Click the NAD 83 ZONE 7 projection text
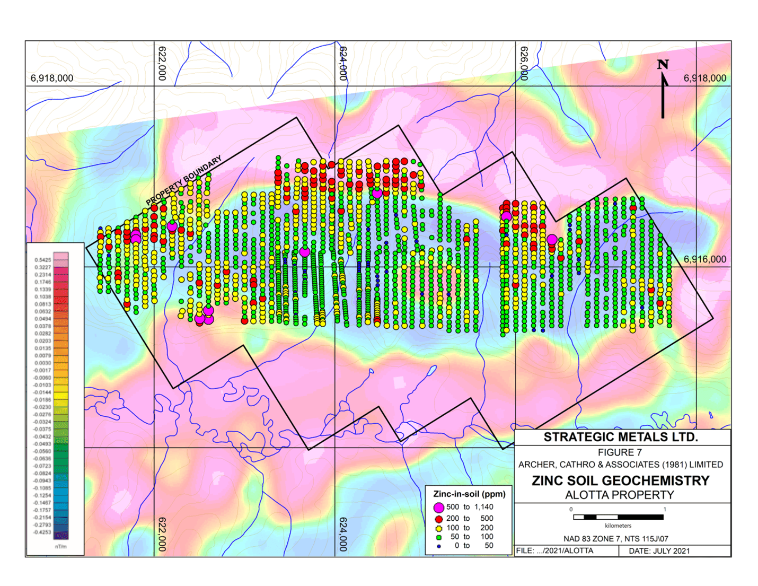Screen dimensions: 758x586 615,539
